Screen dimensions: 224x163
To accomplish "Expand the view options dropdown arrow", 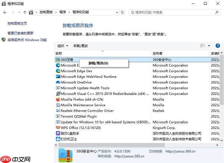I will (209, 46).
